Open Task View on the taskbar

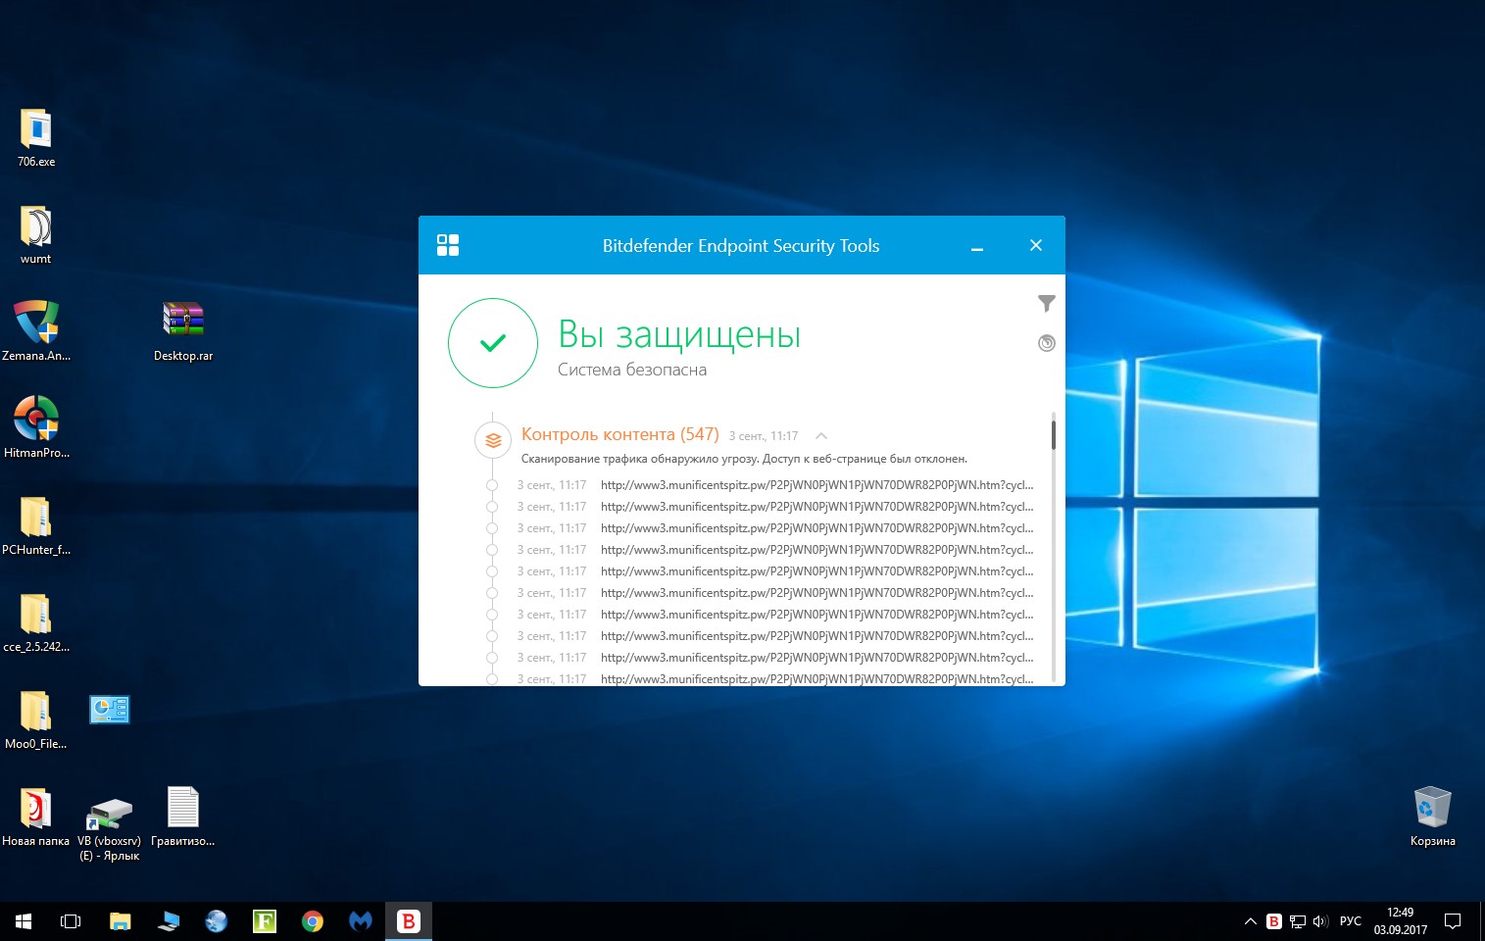pos(71,921)
